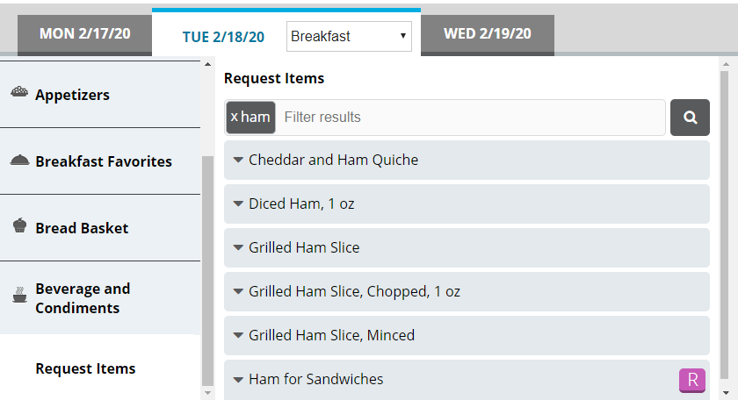Open the Breakfast meal dropdown
Image resolution: width=738 pixels, height=400 pixels.
pyautogui.click(x=349, y=36)
